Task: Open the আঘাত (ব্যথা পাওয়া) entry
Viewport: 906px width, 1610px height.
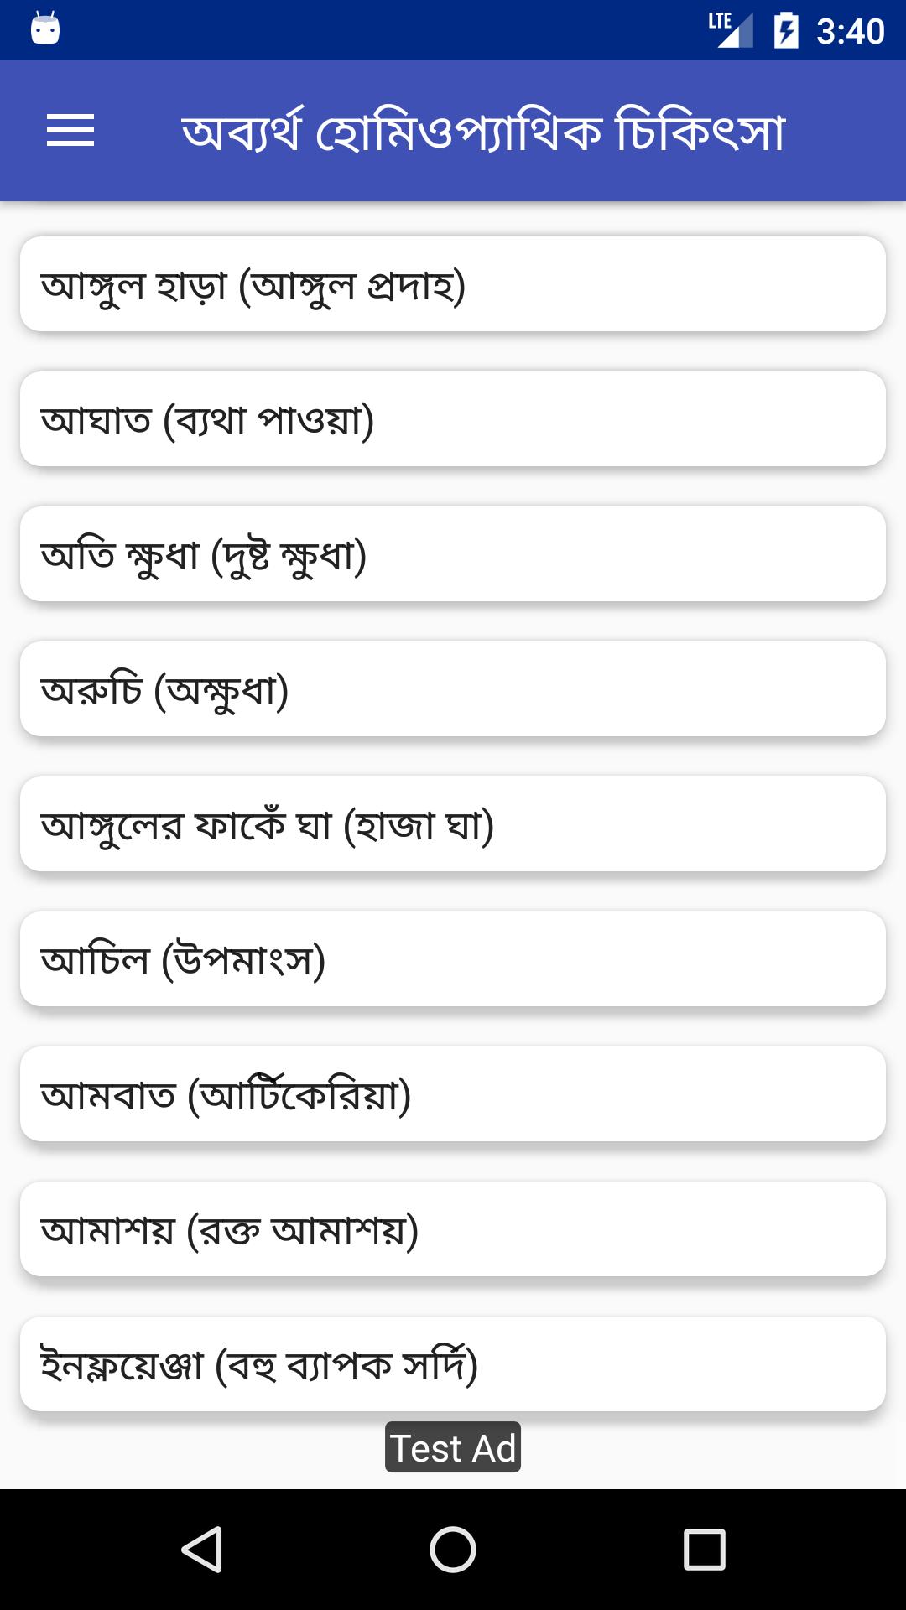Action: [453, 419]
